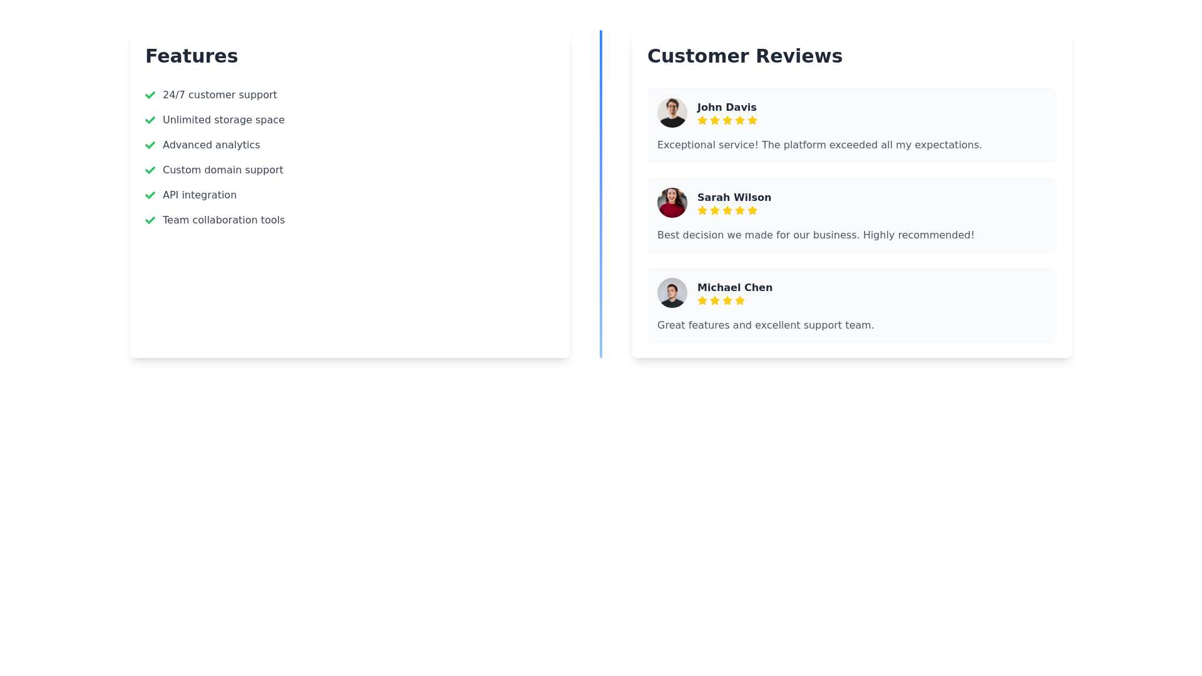Click the Team collaboration tools checkmark
The height and width of the screenshot is (676, 1202).
pyautogui.click(x=150, y=220)
